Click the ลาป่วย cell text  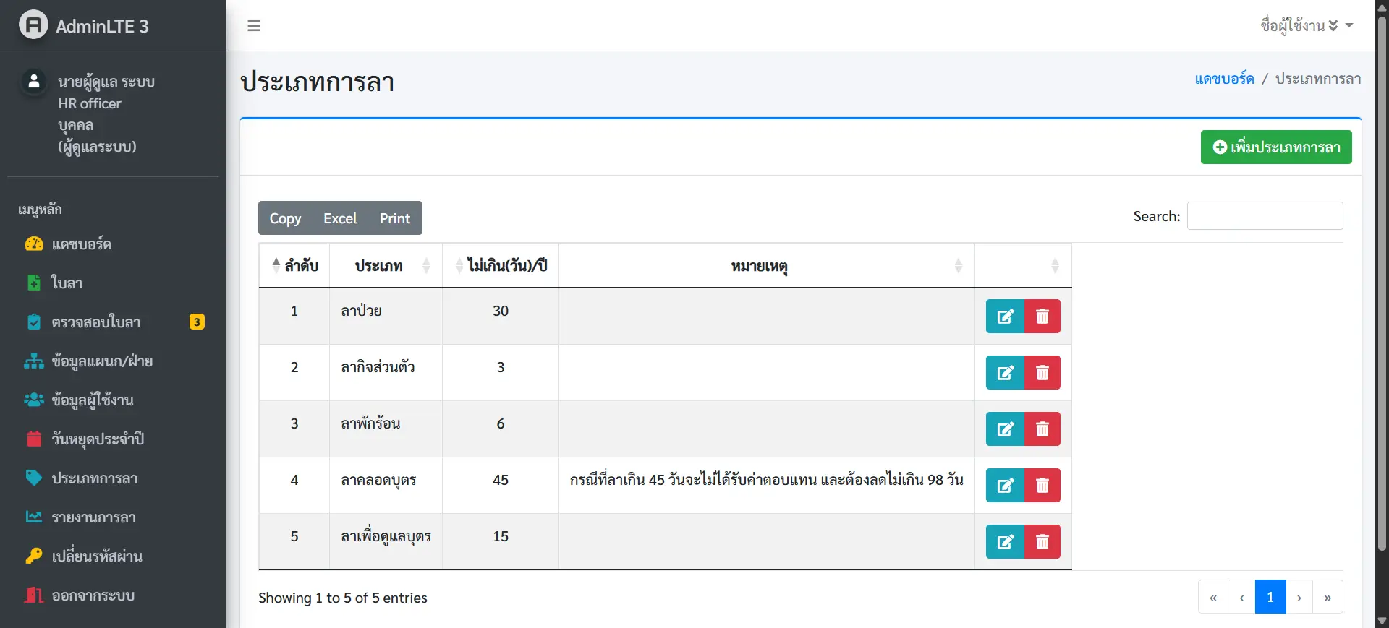click(361, 311)
